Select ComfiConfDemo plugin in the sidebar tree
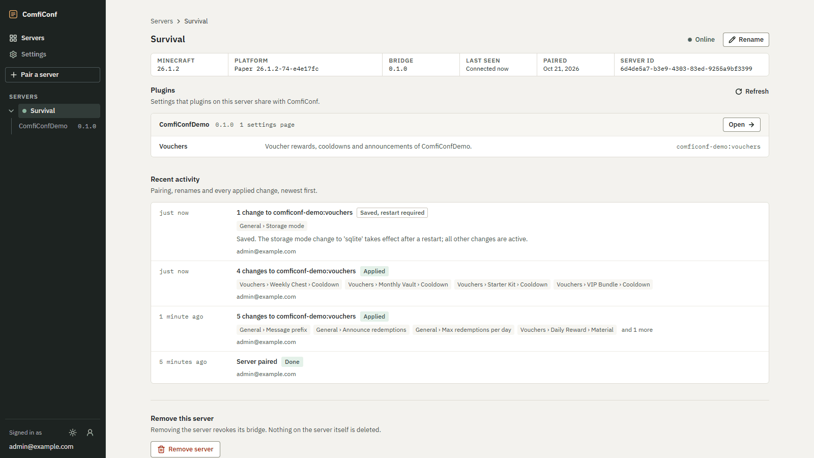The height and width of the screenshot is (458, 814). click(x=57, y=126)
